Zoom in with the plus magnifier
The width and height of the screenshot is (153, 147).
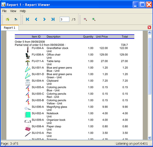[x=94, y=19]
